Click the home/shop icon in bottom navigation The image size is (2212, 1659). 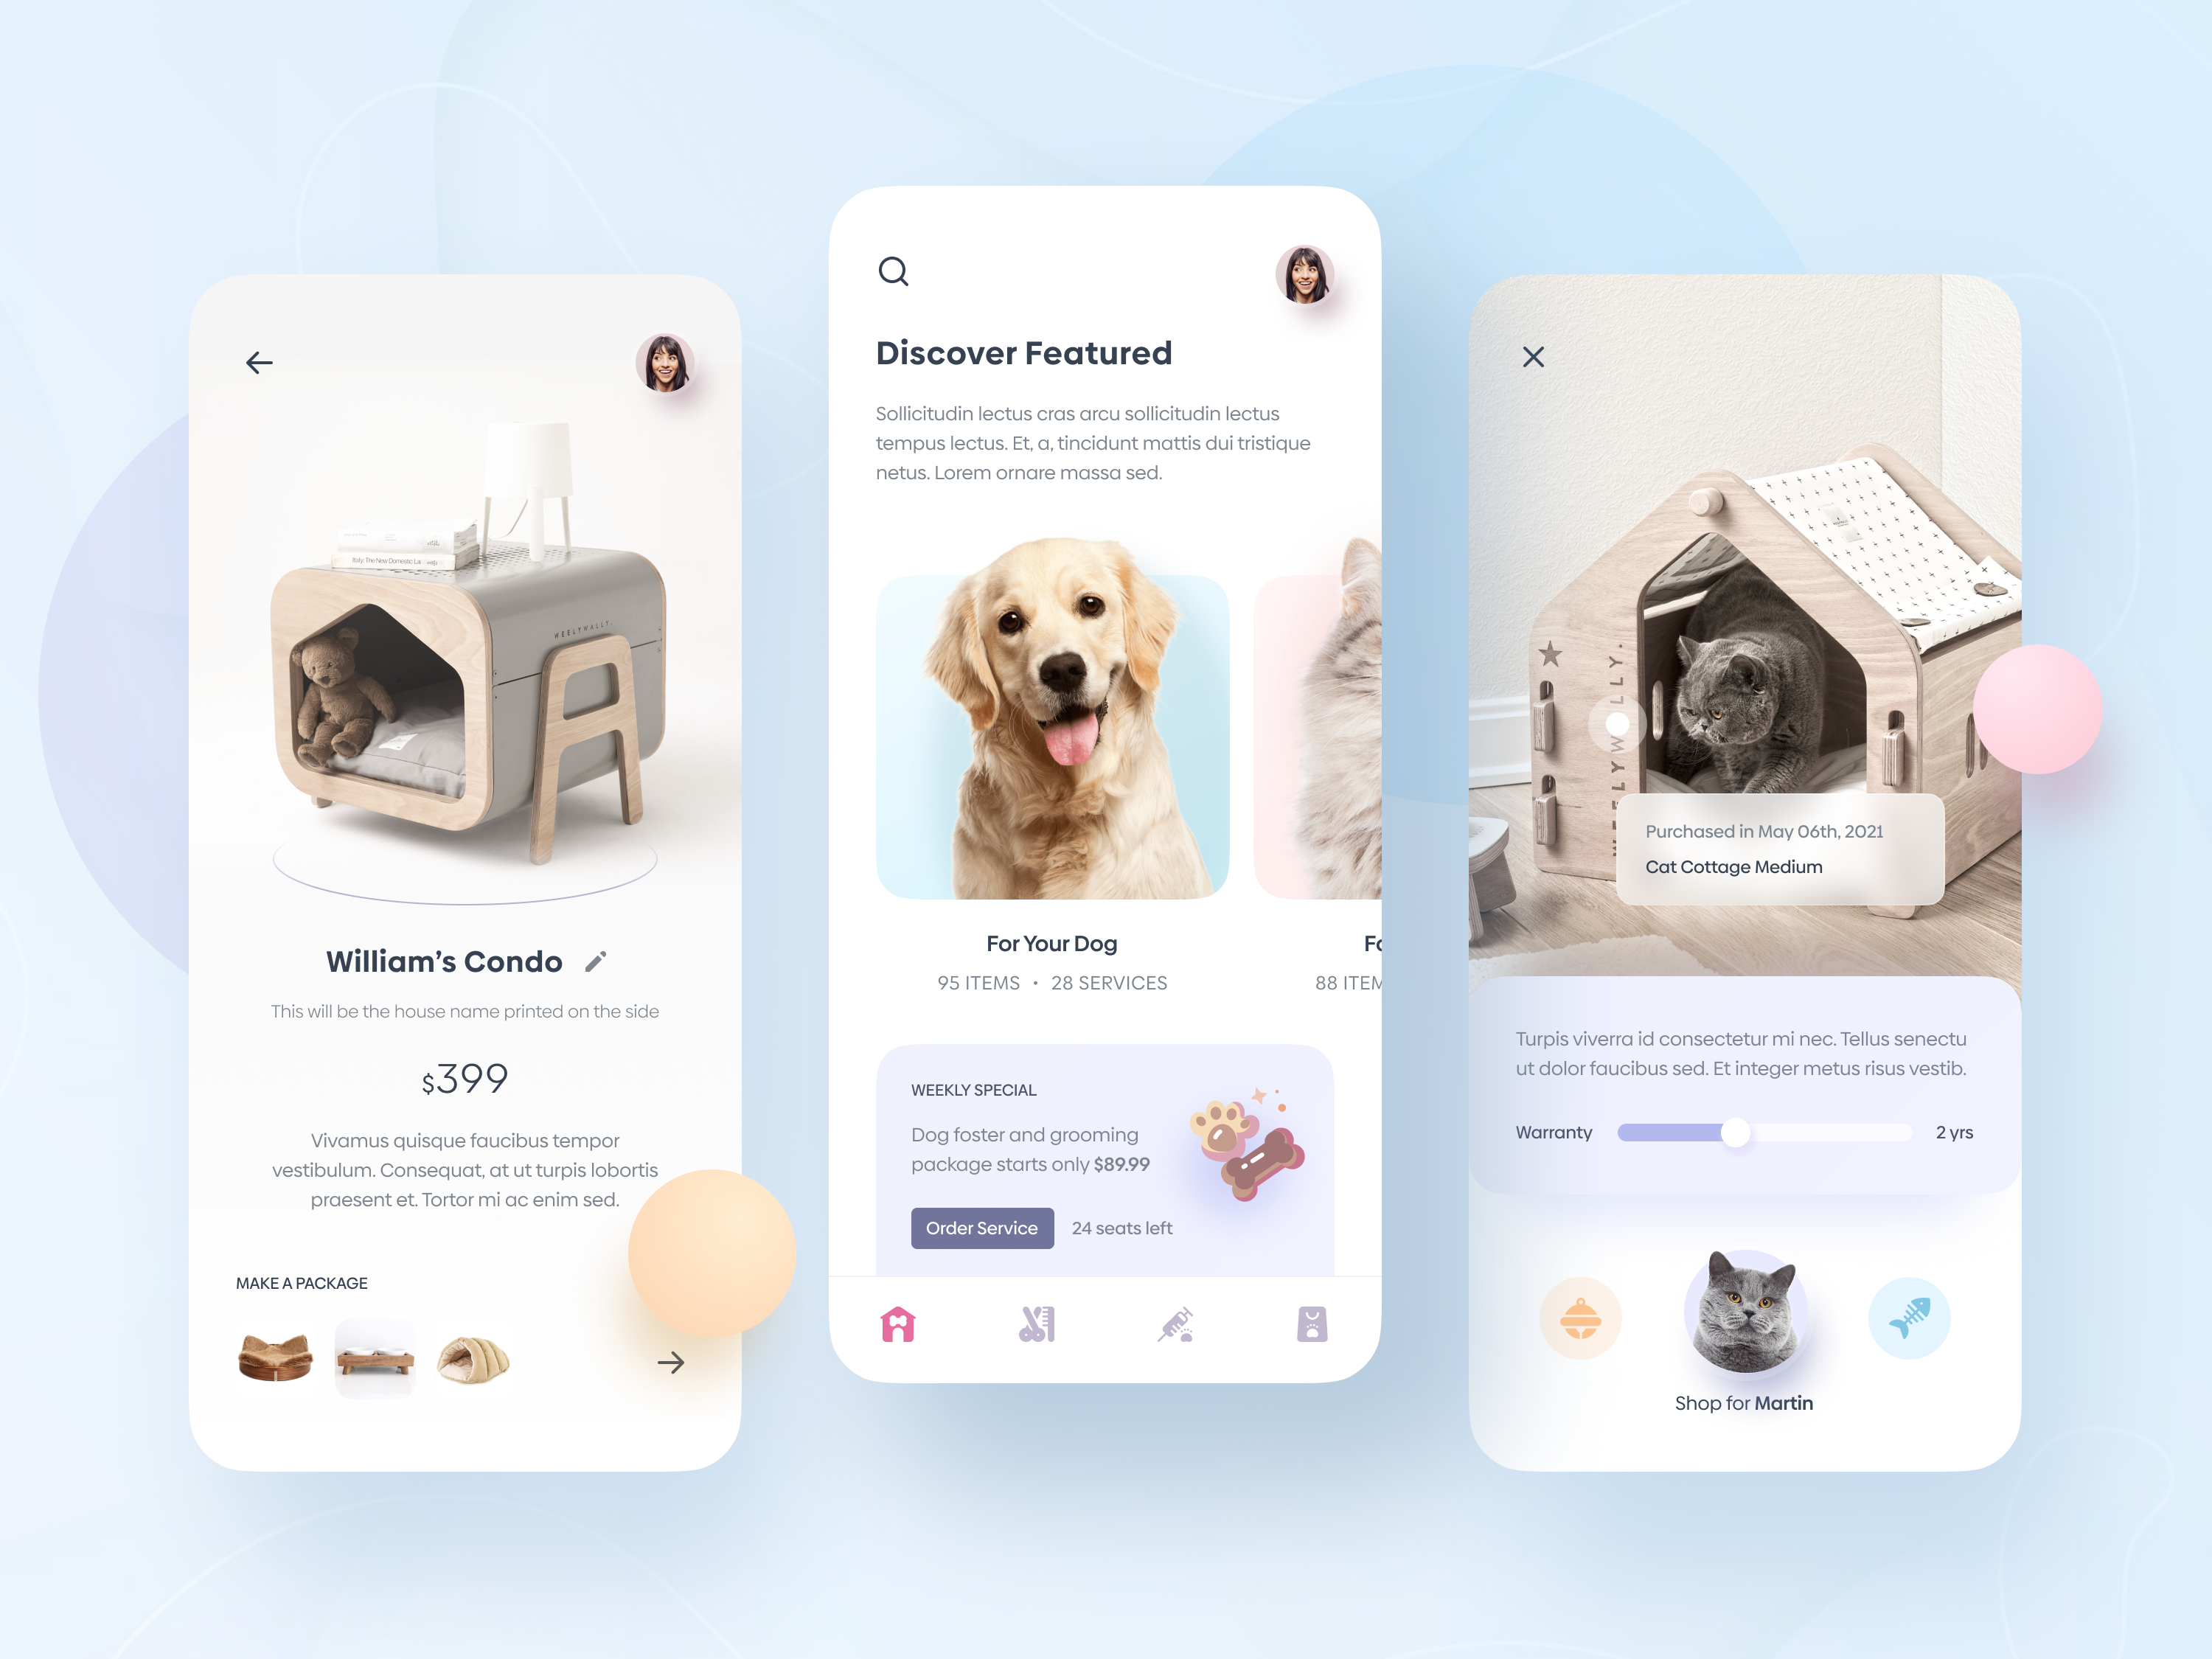[897, 1318]
